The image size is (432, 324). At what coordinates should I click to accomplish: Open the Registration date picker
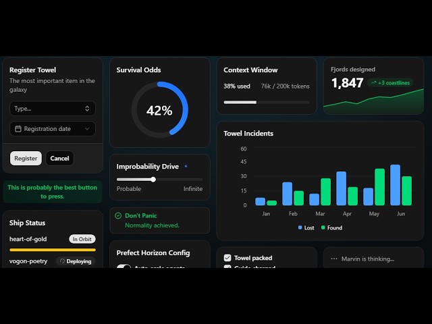click(x=53, y=129)
